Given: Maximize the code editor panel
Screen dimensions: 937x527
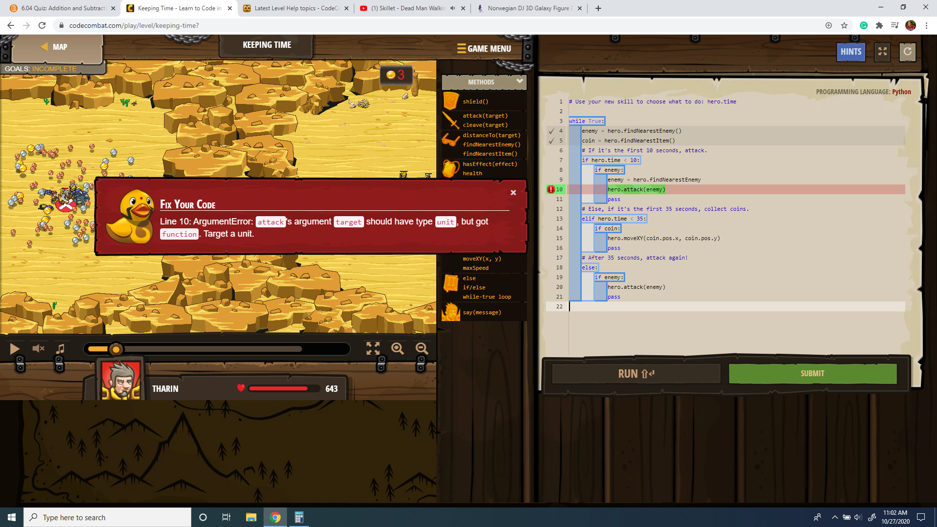Looking at the screenshot, I should click(882, 52).
